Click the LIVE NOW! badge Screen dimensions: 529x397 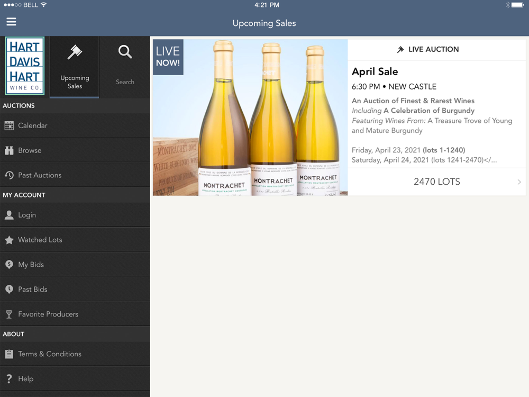168,57
